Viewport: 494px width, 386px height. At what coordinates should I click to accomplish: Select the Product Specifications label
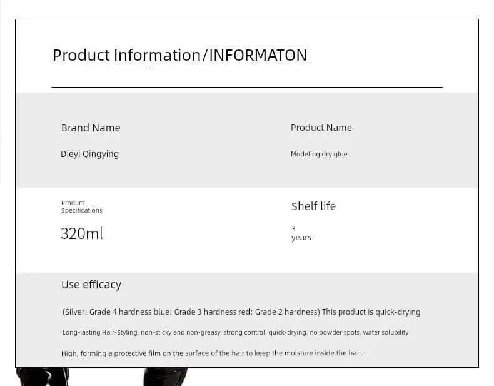point(81,206)
